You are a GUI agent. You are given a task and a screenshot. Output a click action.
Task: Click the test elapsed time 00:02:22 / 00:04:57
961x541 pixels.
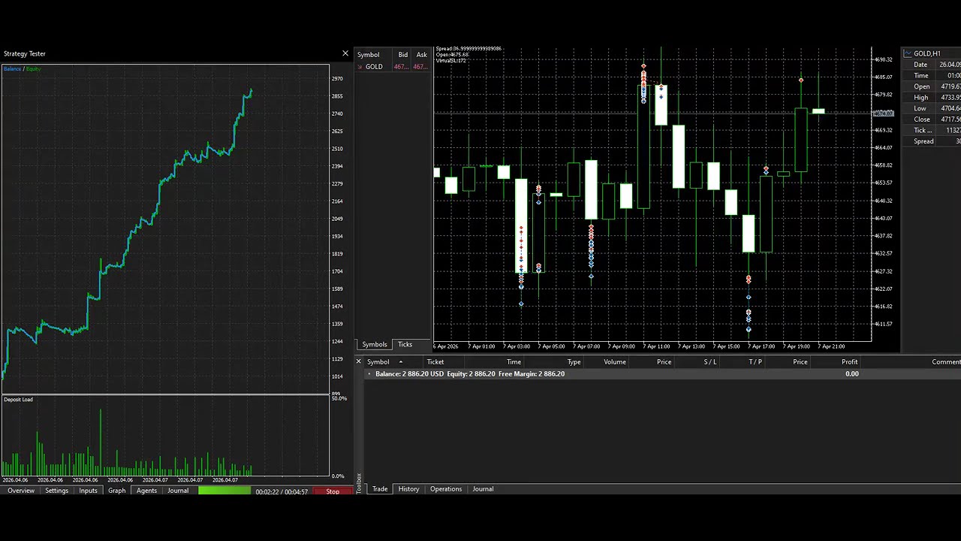(282, 491)
